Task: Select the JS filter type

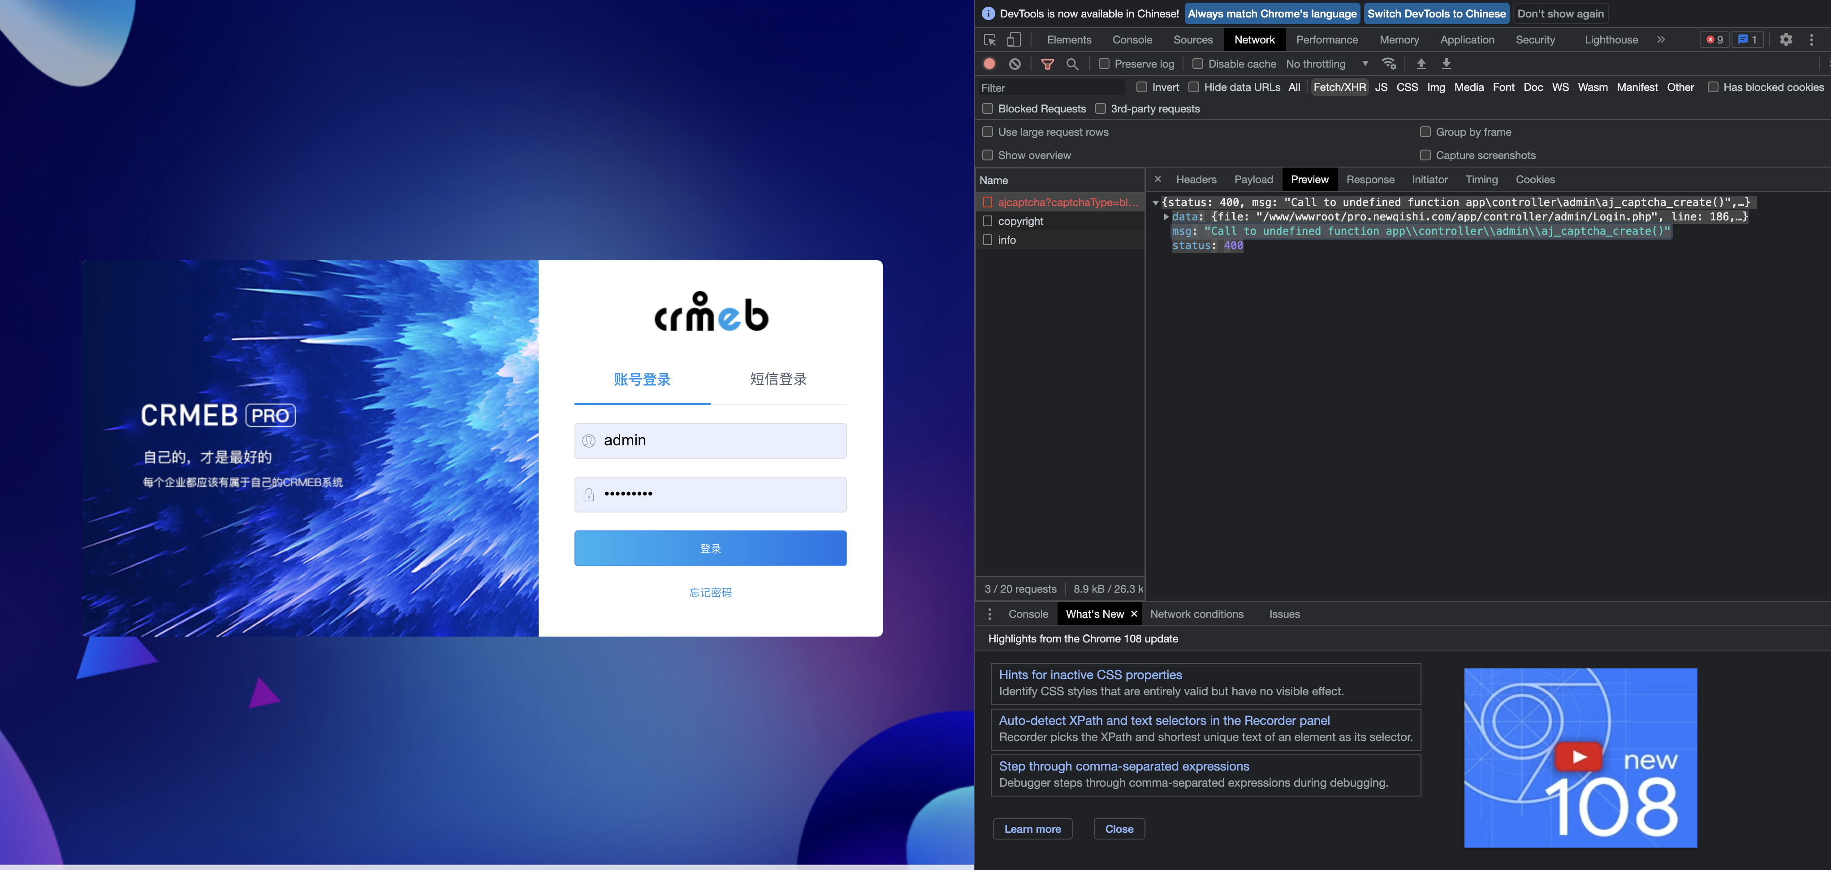Action: (1381, 87)
